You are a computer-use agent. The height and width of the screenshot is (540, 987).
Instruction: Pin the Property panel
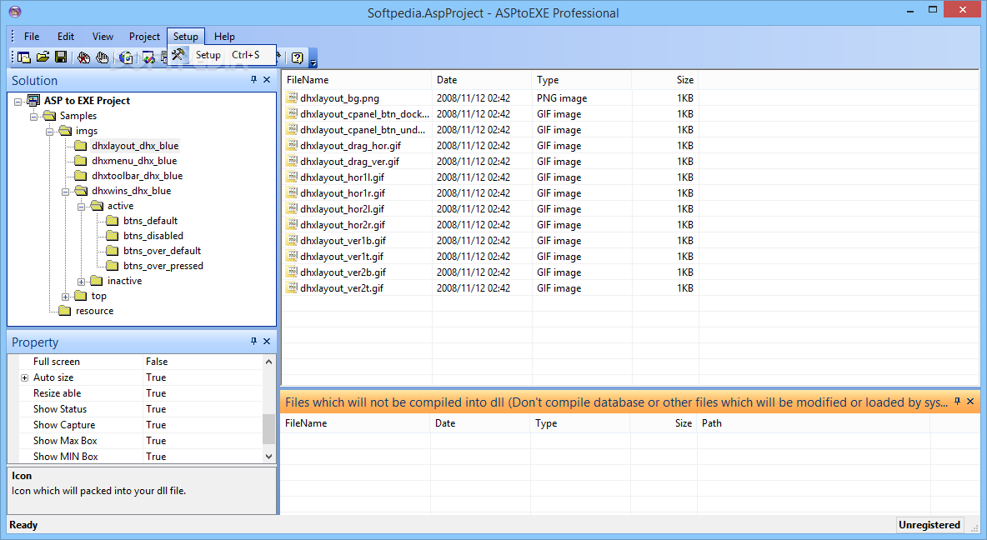point(253,341)
